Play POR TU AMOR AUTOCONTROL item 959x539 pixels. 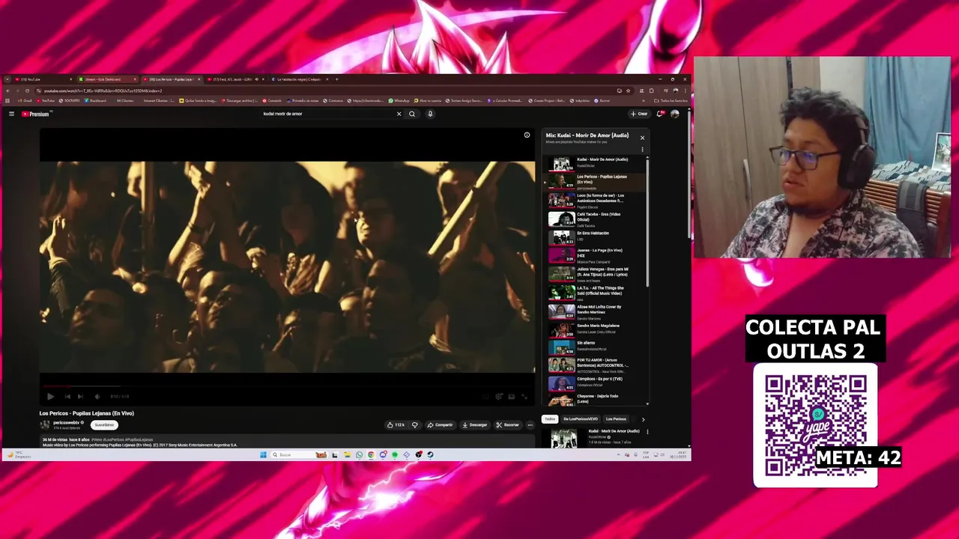pyautogui.click(x=596, y=365)
